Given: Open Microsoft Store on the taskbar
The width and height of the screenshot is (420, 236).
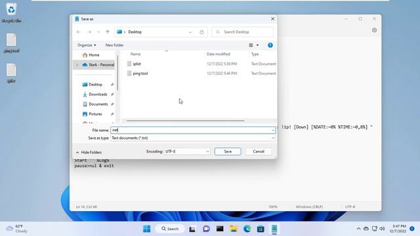Looking at the screenshot, I should pos(261,229).
